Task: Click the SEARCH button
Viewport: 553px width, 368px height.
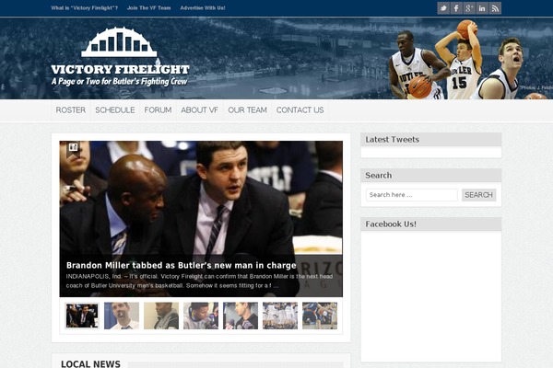Action: click(x=478, y=195)
